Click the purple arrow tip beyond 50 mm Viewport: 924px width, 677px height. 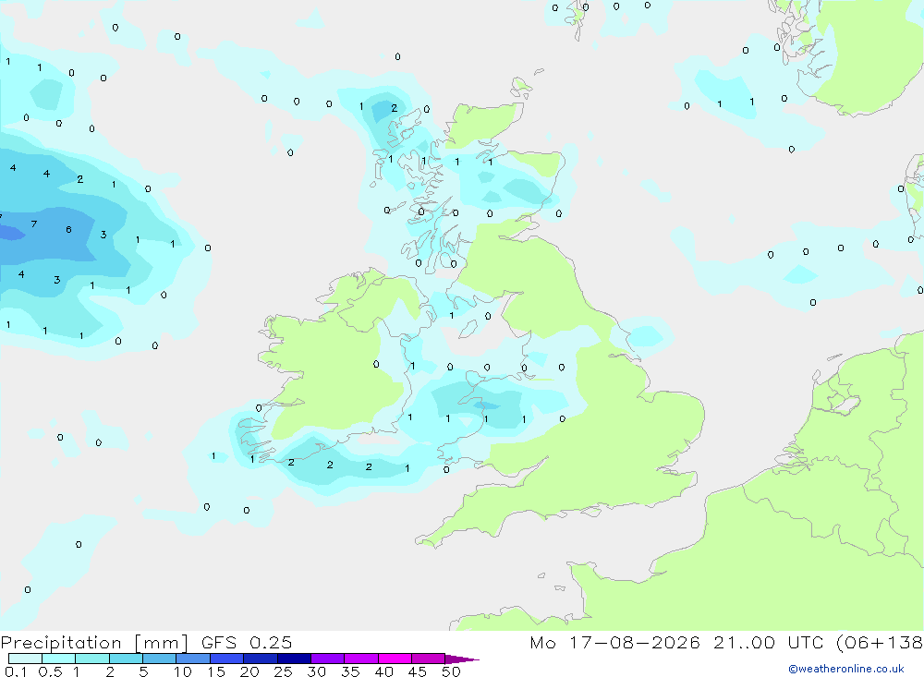tap(461, 659)
